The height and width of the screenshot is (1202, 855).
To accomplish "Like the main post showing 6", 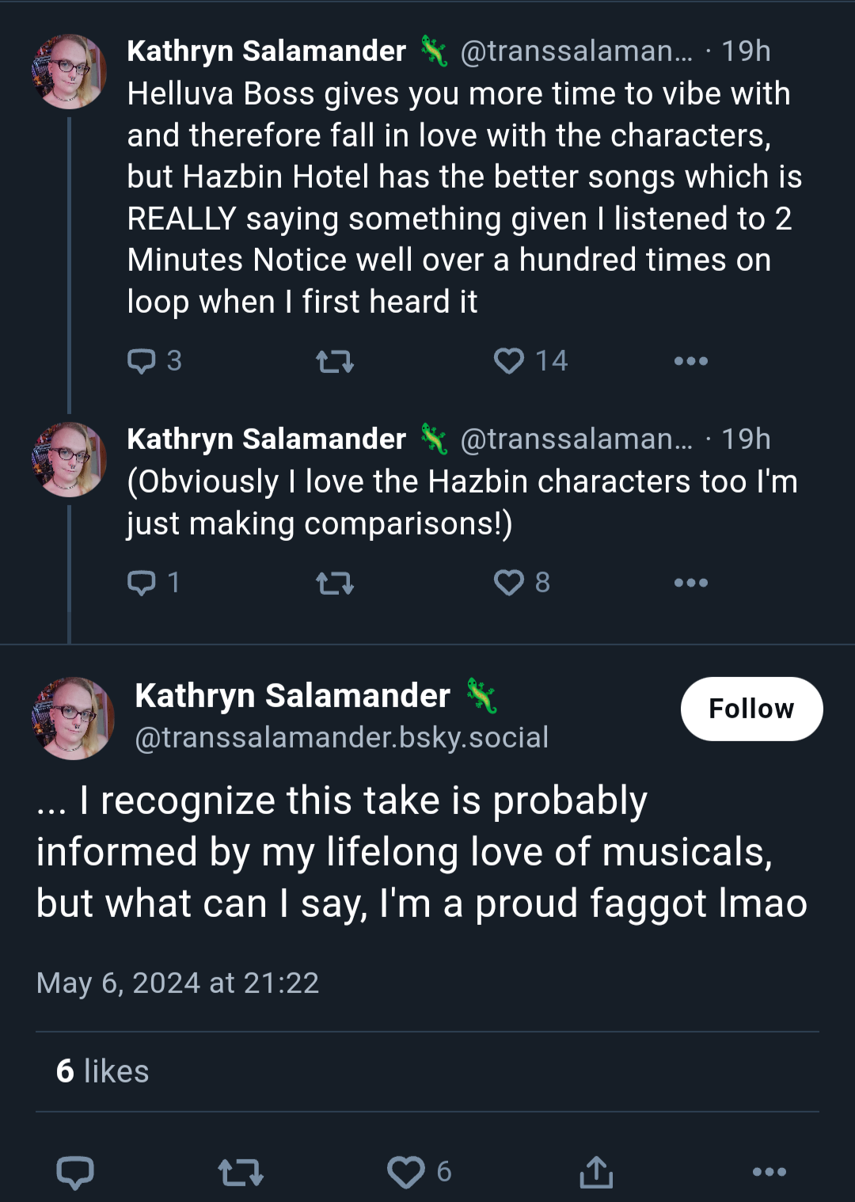I will coord(420,1172).
